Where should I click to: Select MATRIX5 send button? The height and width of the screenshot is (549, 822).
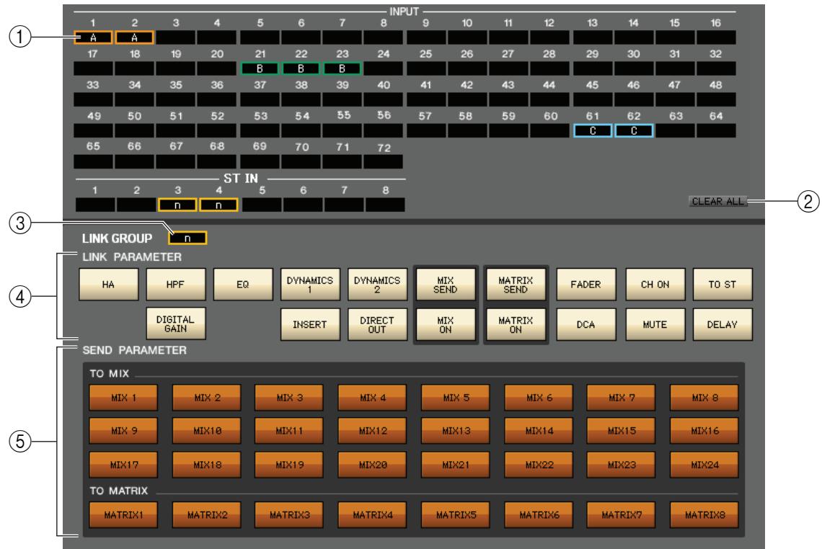tap(456, 515)
